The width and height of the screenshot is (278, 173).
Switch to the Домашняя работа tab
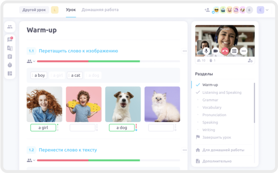(x=100, y=10)
